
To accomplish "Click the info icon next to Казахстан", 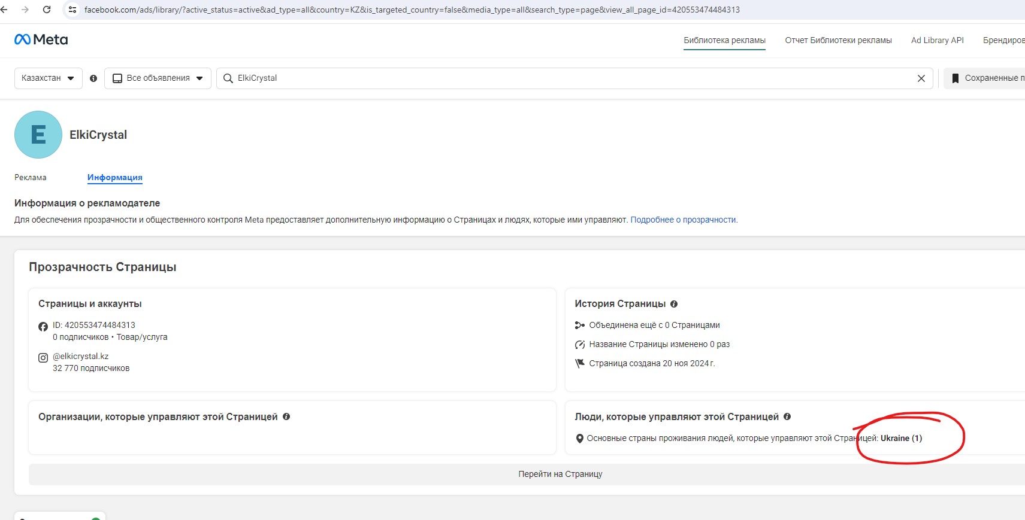I will 93,78.
